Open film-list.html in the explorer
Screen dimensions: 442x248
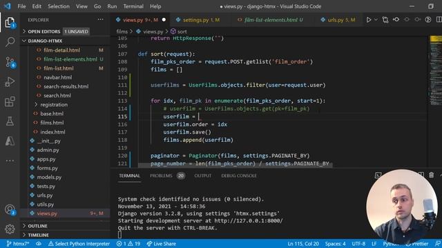(x=58, y=68)
